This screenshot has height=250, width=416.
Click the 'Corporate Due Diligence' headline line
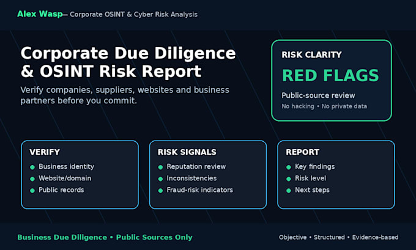pyautogui.click(x=128, y=54)
